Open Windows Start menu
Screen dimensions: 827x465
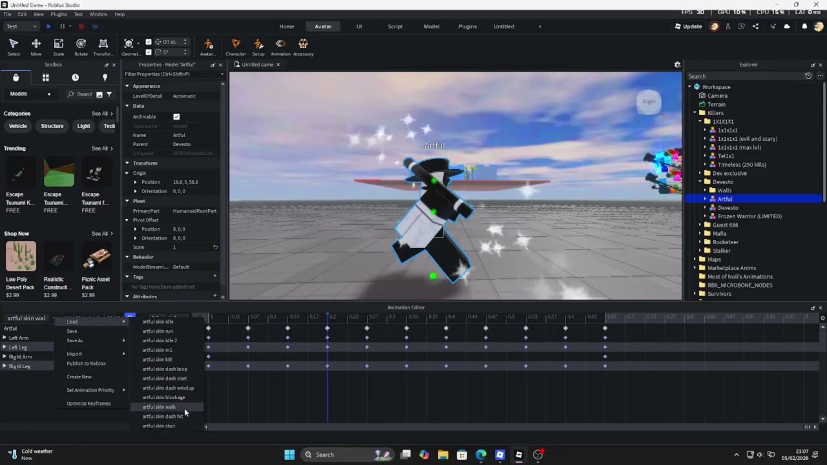(289, 455)
